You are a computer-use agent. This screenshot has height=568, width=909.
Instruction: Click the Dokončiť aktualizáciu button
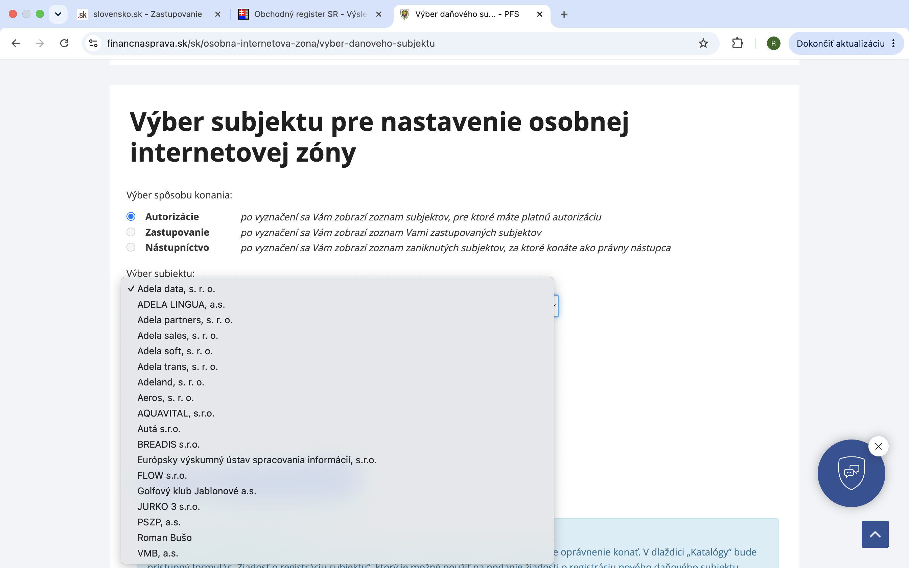pyautogui.click(x=846, y=44)
